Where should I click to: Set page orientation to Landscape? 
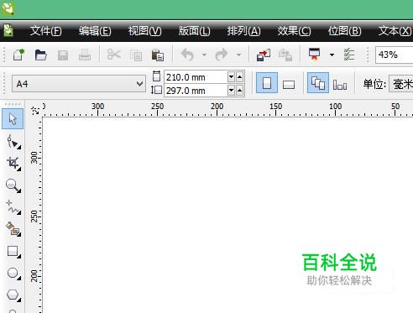pos(289,84)
